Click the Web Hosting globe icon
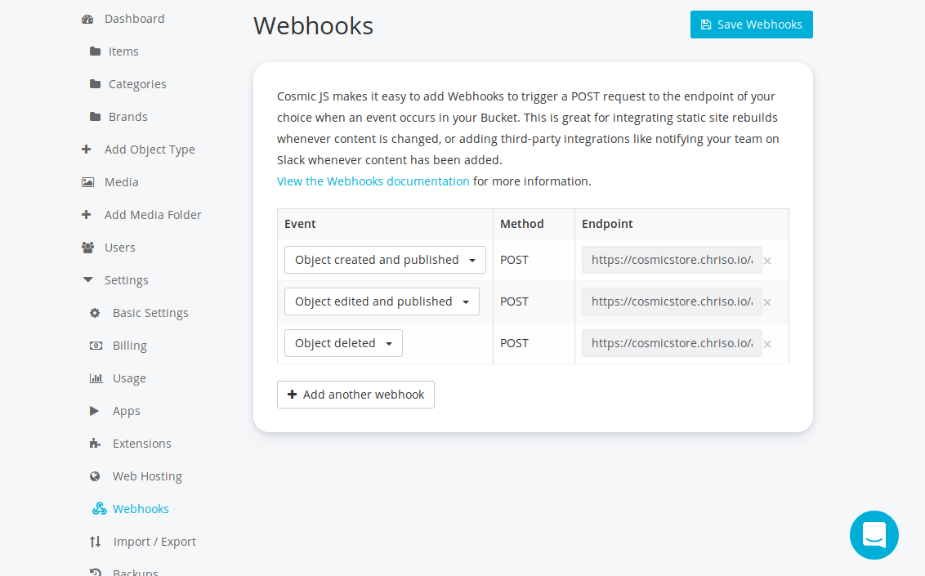This screenshot has width=925, height=576. pyautogui.click(x=96, y=476)
